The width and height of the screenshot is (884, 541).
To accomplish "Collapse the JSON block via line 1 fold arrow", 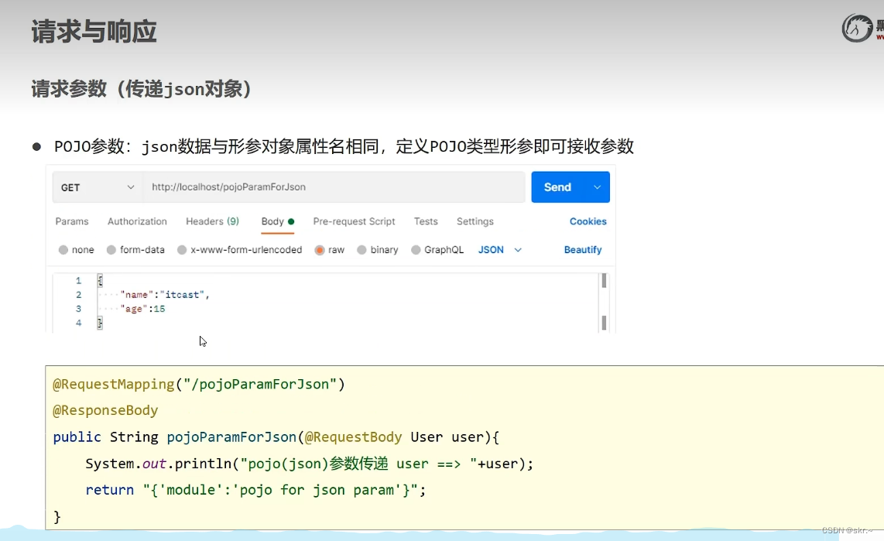I will (99, 280).
